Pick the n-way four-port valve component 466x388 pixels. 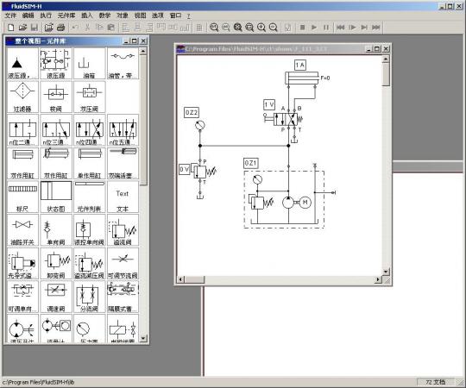pos(89,130)
